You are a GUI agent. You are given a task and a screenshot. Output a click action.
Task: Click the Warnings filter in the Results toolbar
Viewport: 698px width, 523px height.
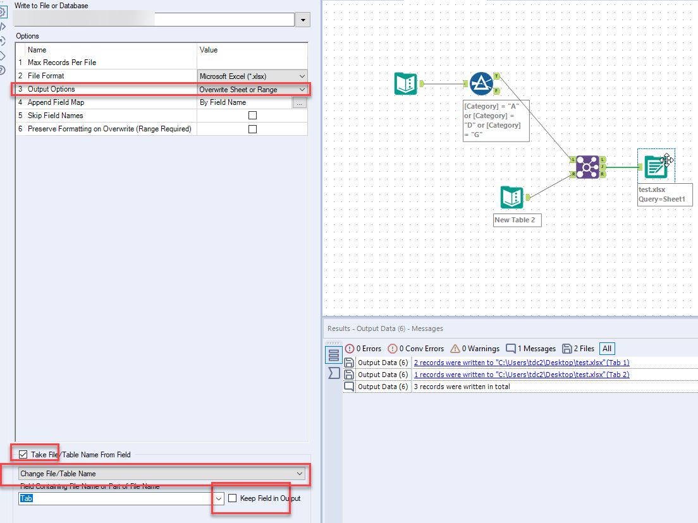pos(474,348)
